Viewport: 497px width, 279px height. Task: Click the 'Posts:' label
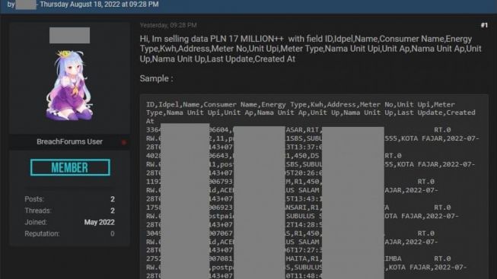point(34,199)
